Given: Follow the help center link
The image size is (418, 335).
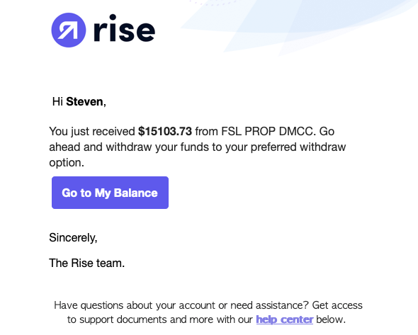Looking at the screenshot, I should click(284, 319).
